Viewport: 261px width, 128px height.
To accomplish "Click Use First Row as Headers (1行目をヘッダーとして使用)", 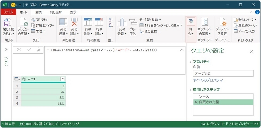I will tap(161, 25).
